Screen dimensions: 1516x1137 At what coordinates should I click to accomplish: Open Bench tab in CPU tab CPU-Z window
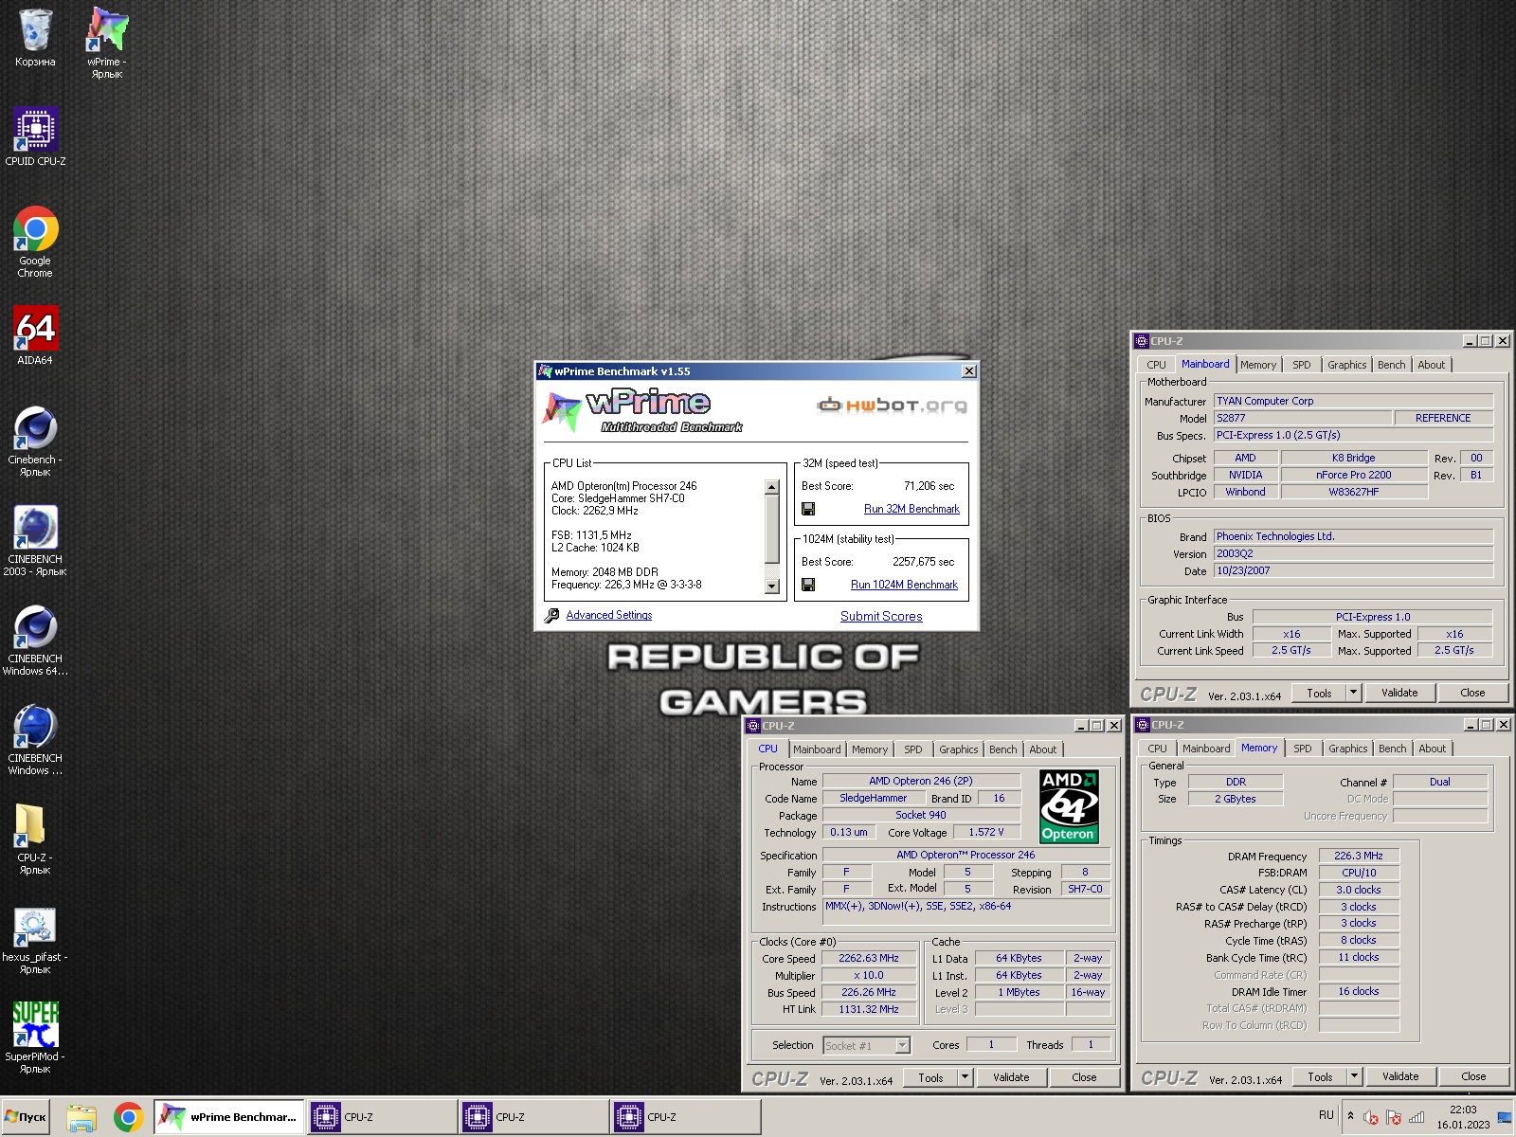1002,749
